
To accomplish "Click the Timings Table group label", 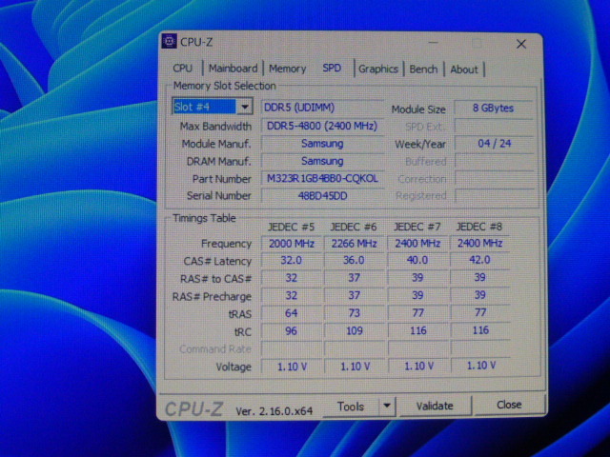I will coord(204,218).
